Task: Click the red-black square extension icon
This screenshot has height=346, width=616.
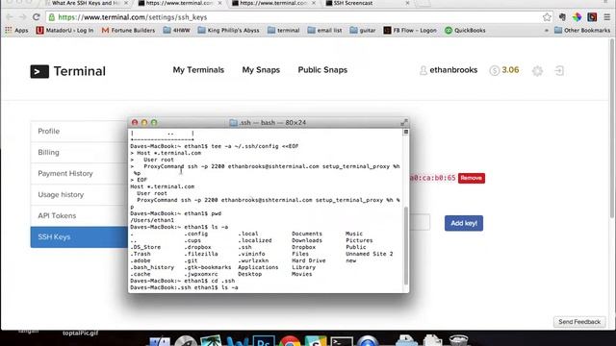Action: point(592,17)
